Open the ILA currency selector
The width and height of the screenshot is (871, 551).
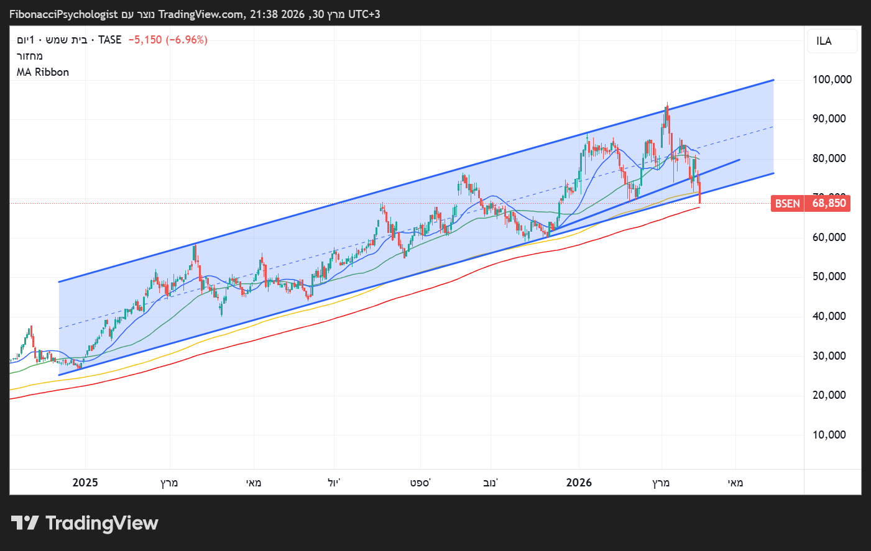832,41
